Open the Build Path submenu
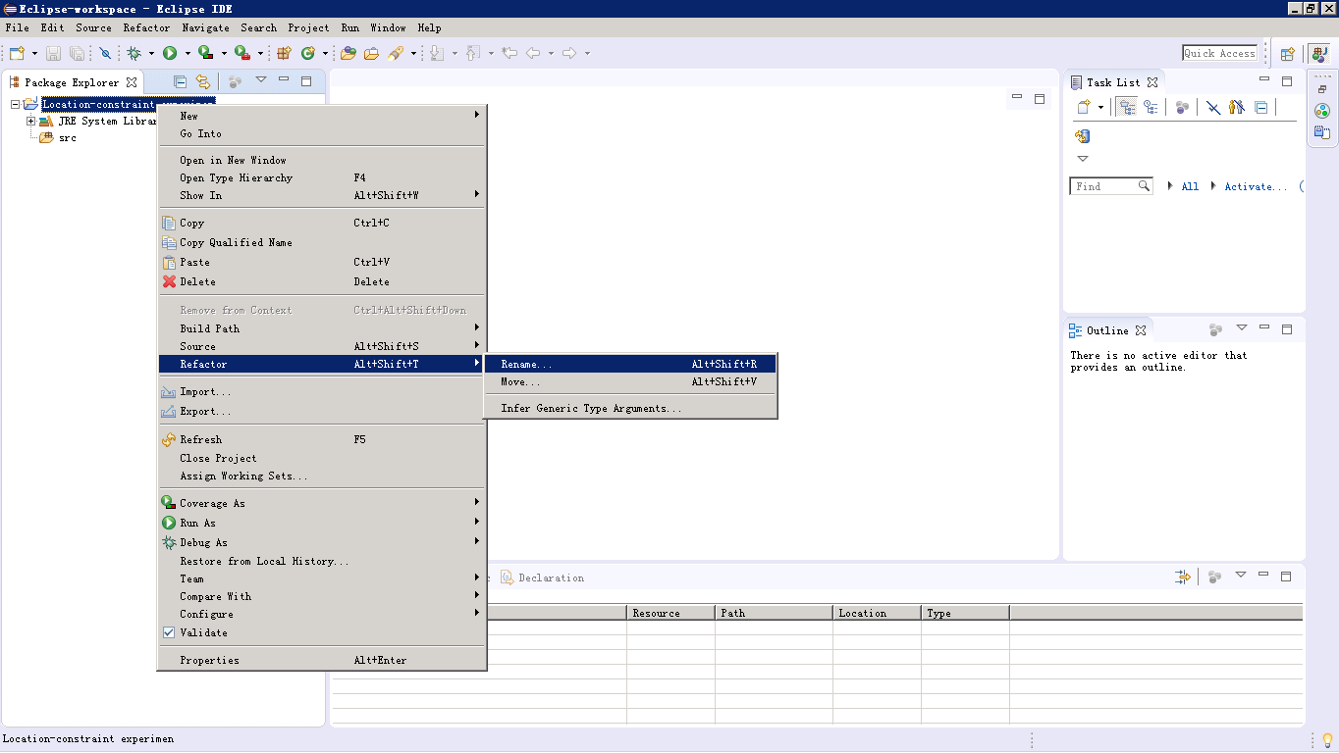 (x=322, y=328)
